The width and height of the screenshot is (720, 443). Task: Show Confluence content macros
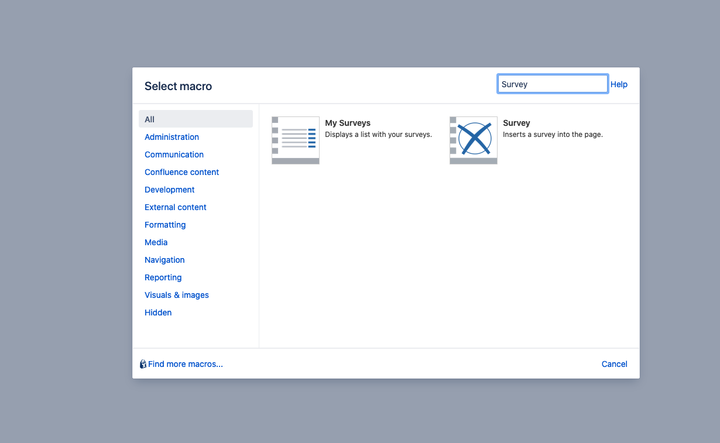coord(181,172)
